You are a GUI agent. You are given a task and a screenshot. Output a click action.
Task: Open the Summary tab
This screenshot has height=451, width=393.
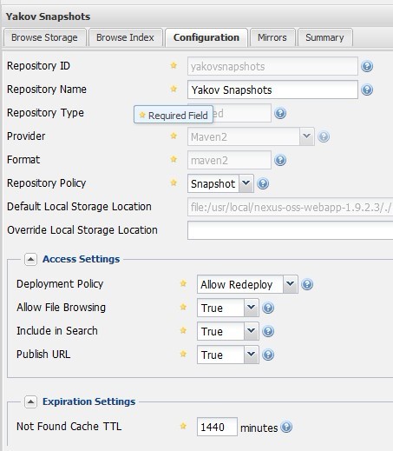tap(325, 37)
